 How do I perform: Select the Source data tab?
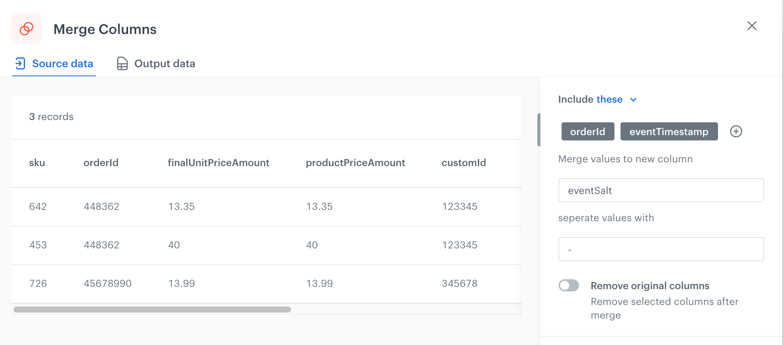(62, 63)
